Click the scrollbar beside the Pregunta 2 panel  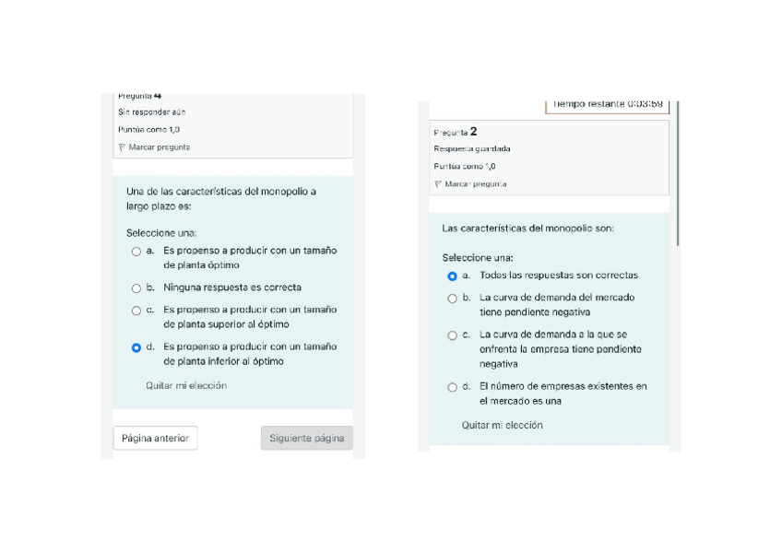678,175
